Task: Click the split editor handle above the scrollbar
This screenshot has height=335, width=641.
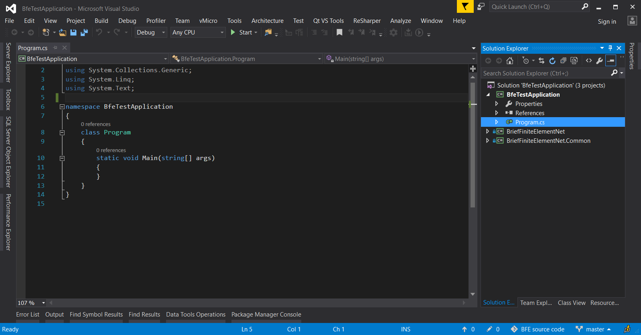Action: [x=473, y=69]
